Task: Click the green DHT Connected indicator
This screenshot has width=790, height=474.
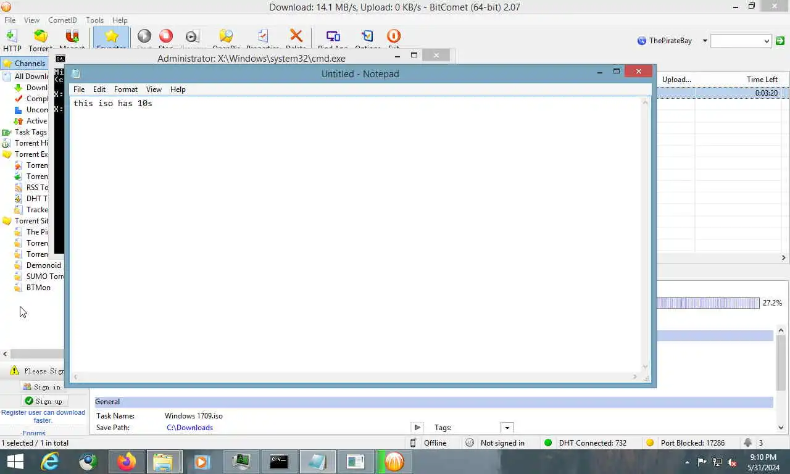Action: point(547,443)
